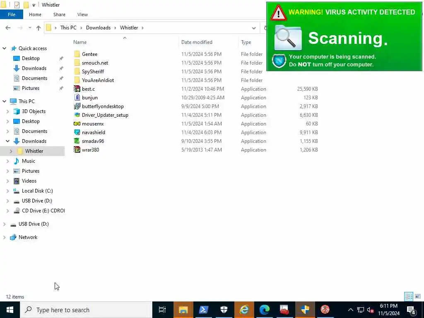Click This PC in address breadcrumb

68,28
